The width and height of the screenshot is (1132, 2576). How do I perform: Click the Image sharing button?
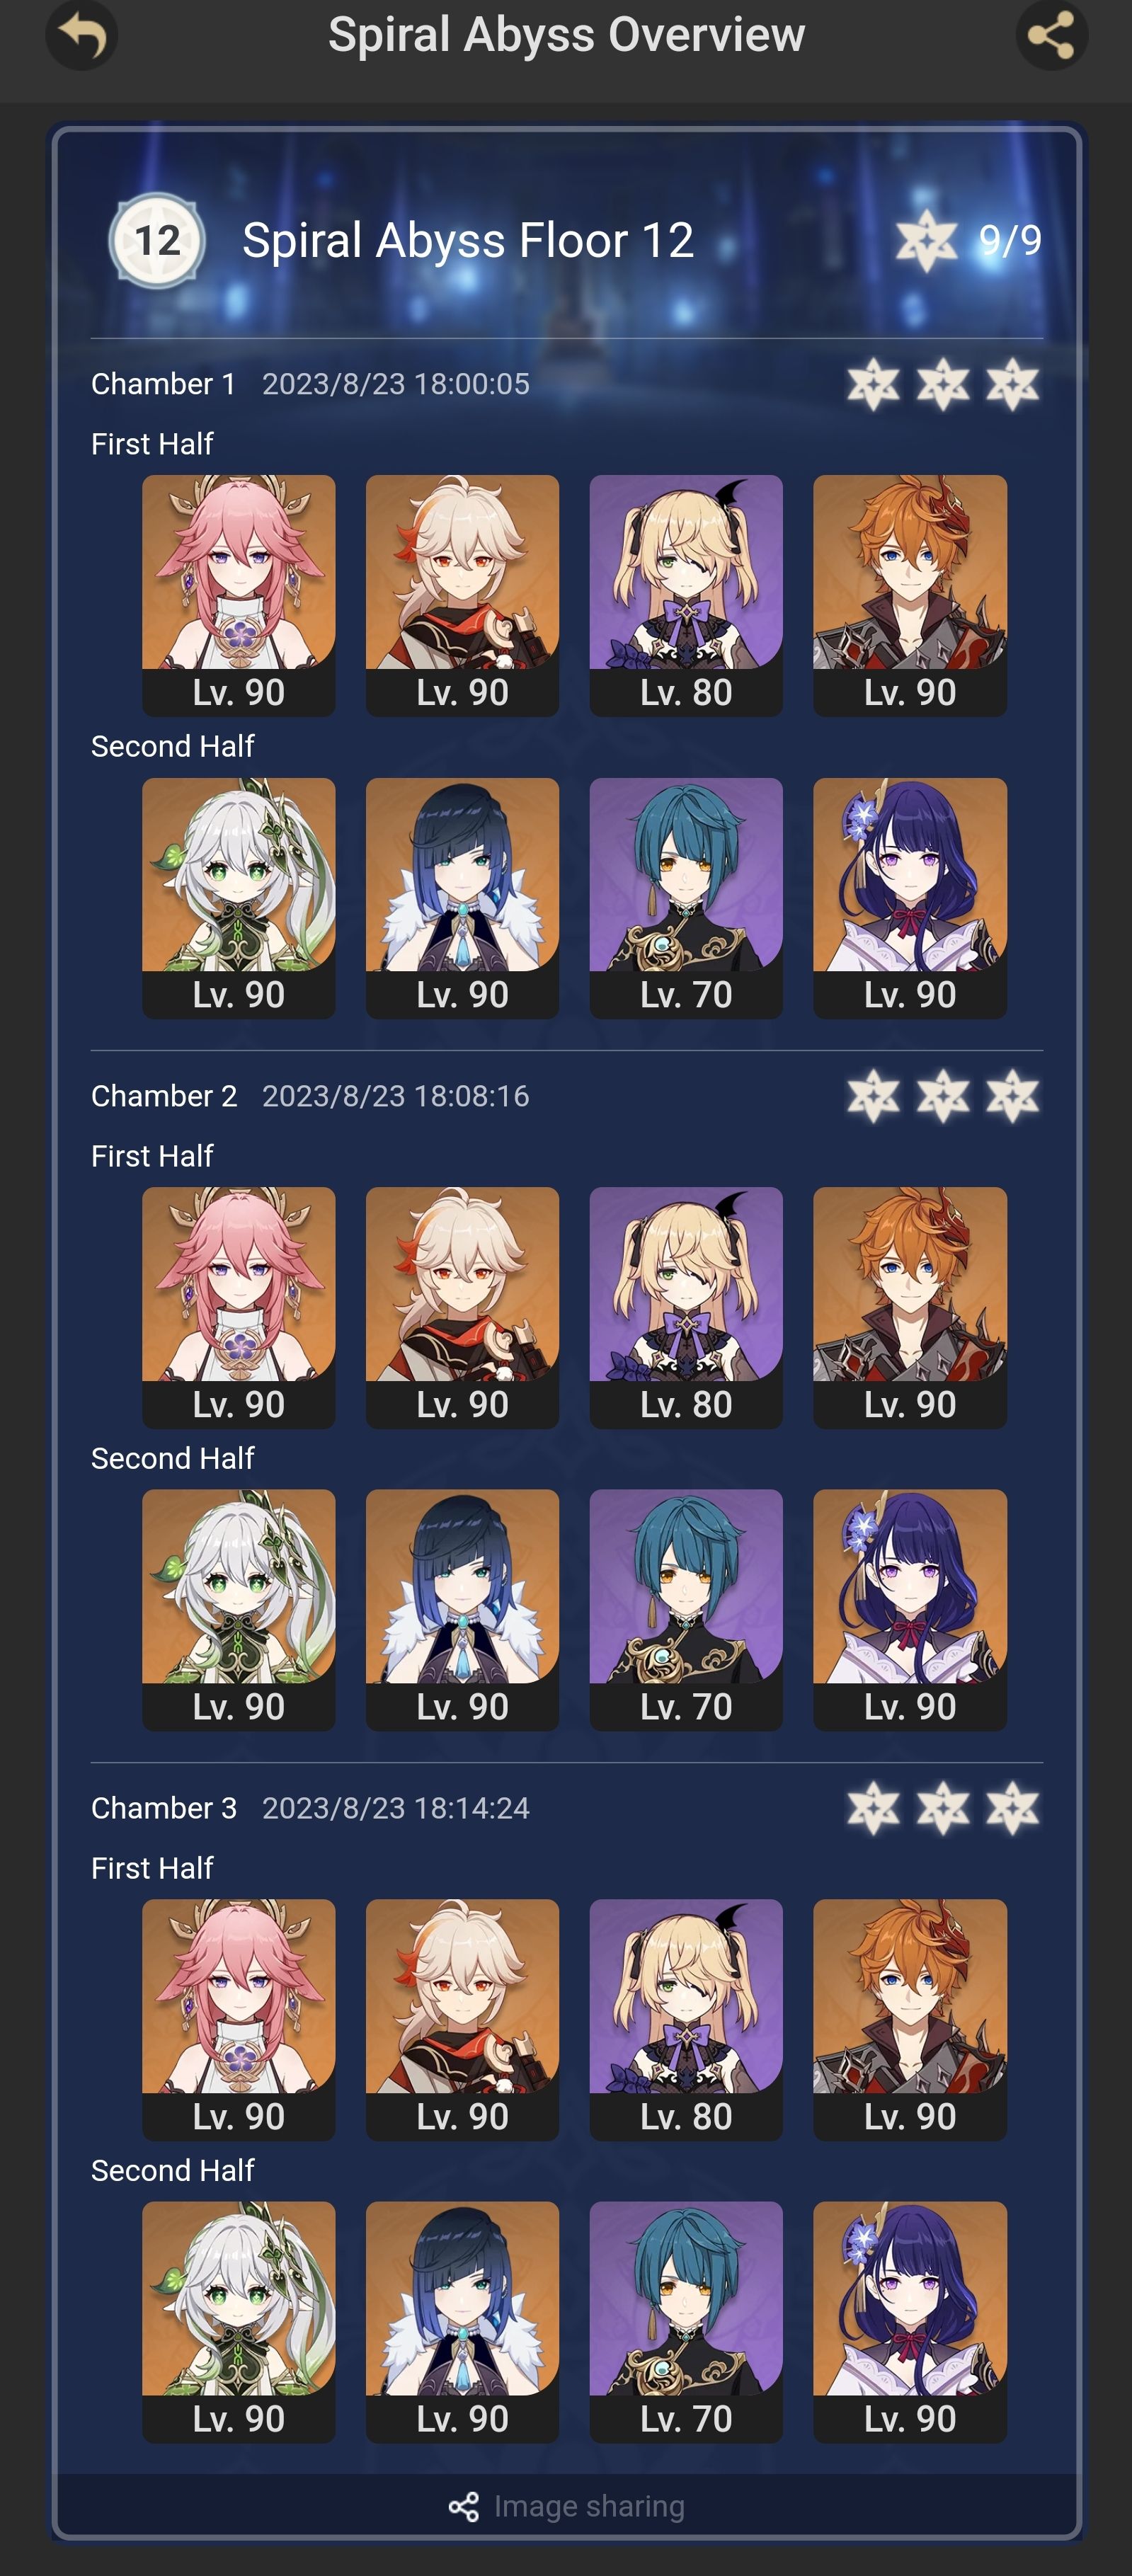566,2506
